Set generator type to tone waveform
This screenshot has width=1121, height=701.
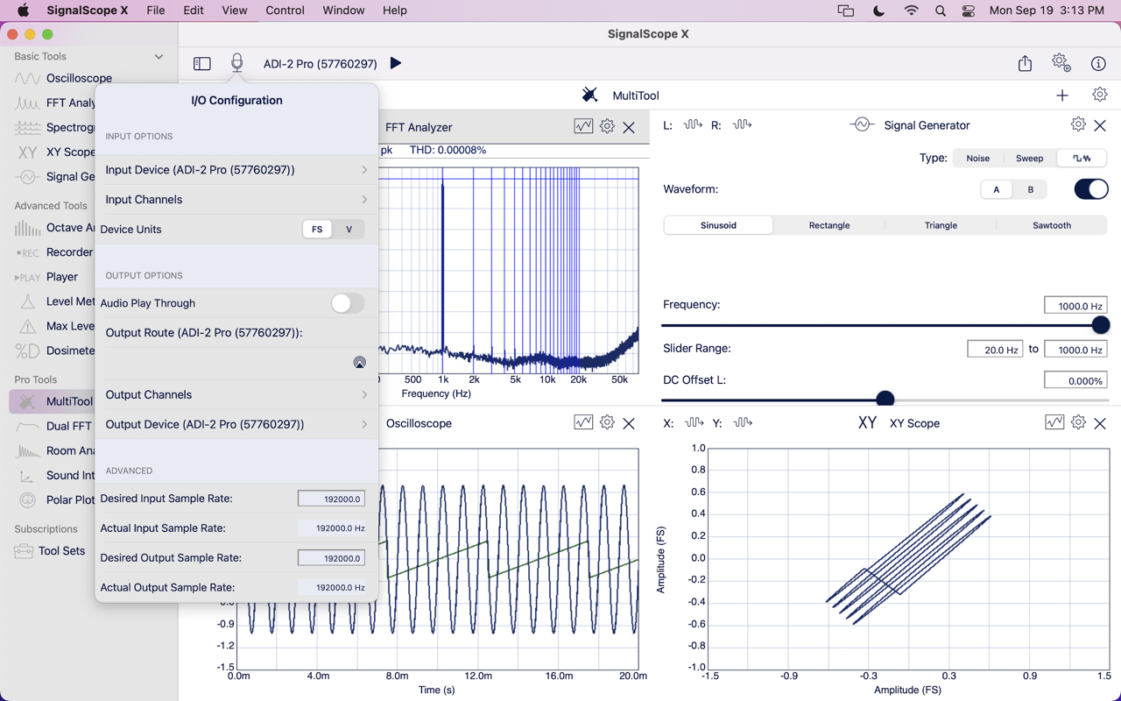1082,159
